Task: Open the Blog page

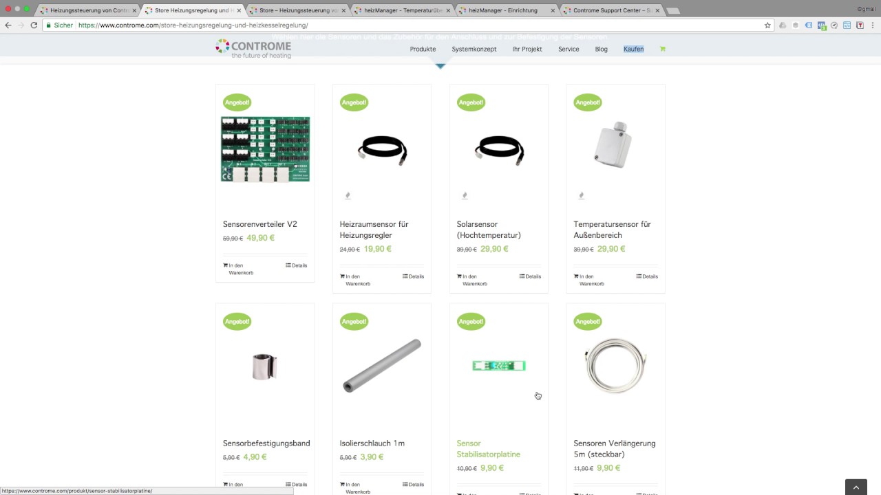Action: click(x=601, y=49)
